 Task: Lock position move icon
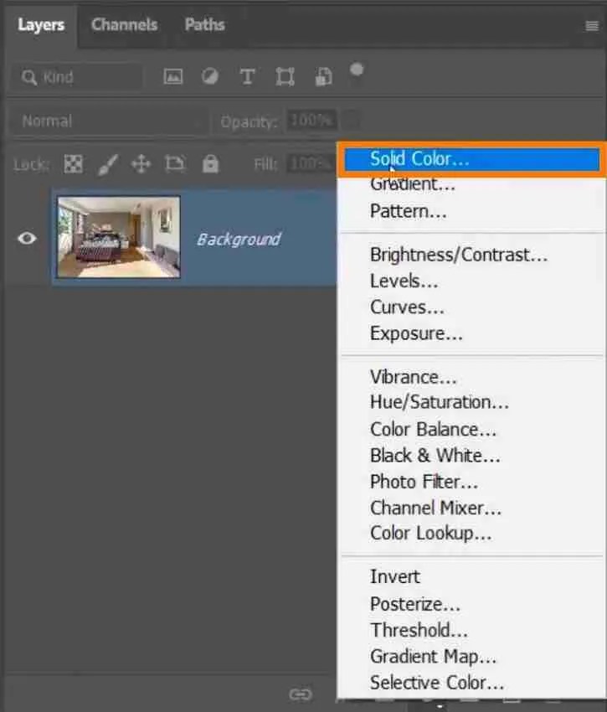tap(141, 164)
